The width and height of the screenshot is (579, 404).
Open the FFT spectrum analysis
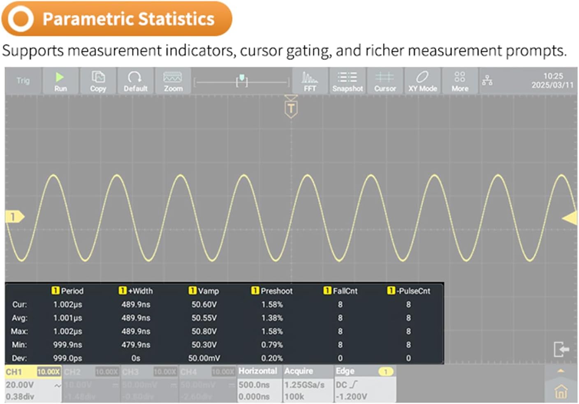click(x=310, y=81)
